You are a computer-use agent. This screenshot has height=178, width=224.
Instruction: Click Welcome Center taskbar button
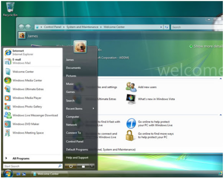49,174
